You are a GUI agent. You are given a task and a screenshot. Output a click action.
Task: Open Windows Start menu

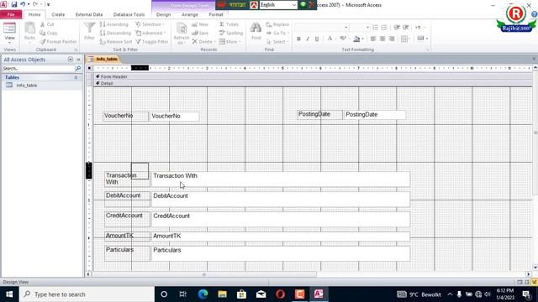click(9, 294)
